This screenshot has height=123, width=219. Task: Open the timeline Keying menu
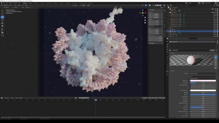click(12, 98)
